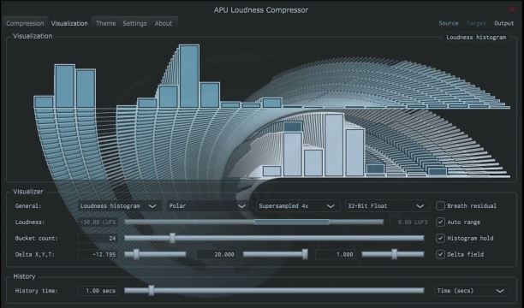Expand the Polar mode dropdown

pyautogui.click(x=207, y=206)
